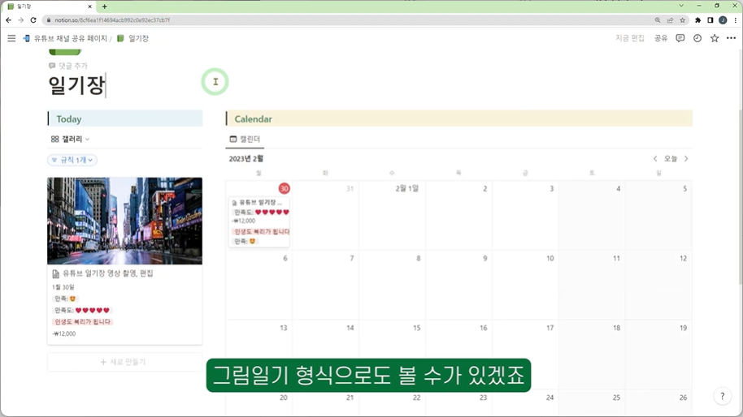The width and height of the screenshot is (743, 417).
Task: Go forward in browser history
Action: point(21,19)
